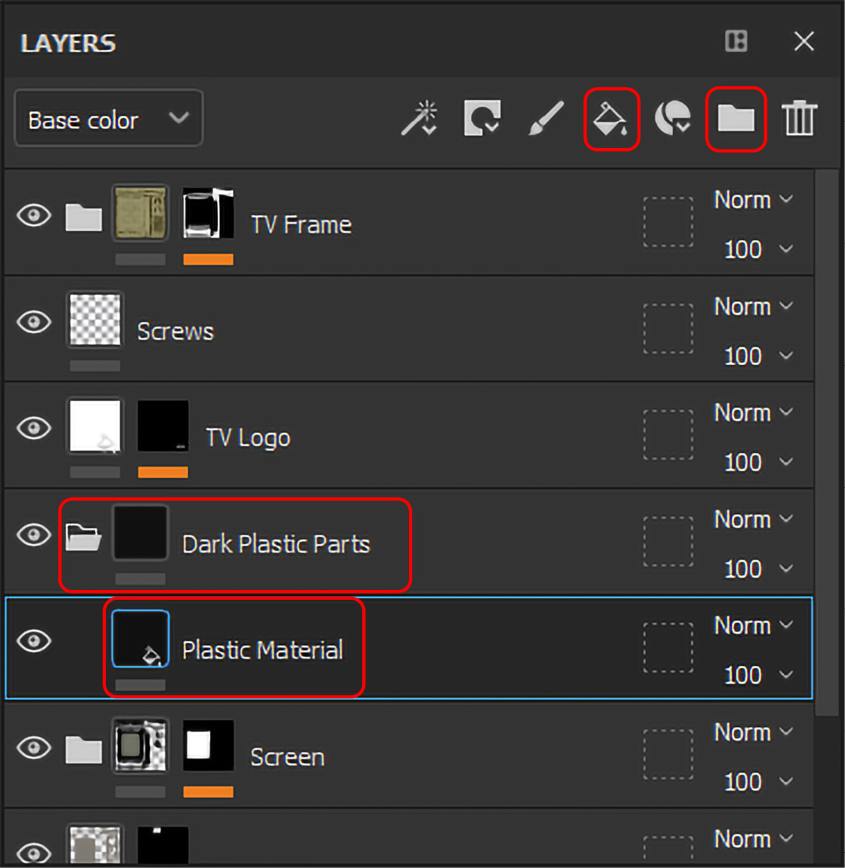Screen dimensions: 845x868
Task: Select the Dark Plastic Parts name
Action: pyautogui.click(x=276, y=544)
